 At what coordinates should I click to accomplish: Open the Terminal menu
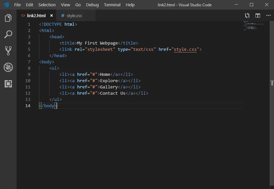pos(112,5)
